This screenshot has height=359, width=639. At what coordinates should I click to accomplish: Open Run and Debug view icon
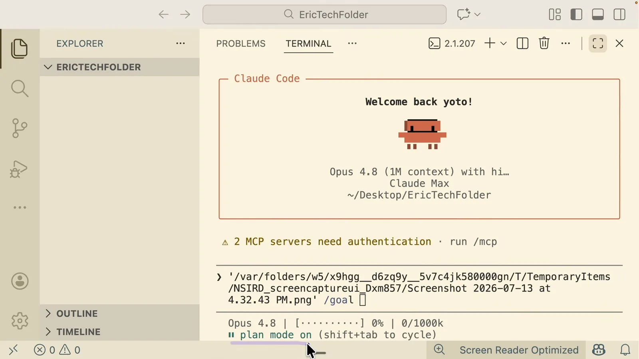click(x=19, y=169)
